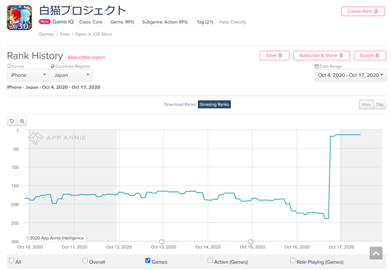Click the Class: Core tag
This screenshot has height=270, width=391.
(91, 22)
